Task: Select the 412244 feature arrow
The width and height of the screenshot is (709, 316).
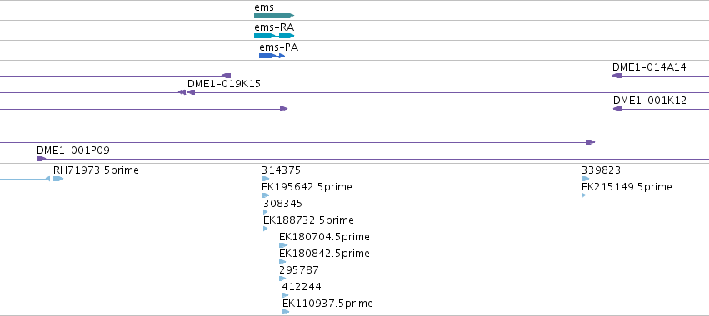Action: tap(285, 295)
